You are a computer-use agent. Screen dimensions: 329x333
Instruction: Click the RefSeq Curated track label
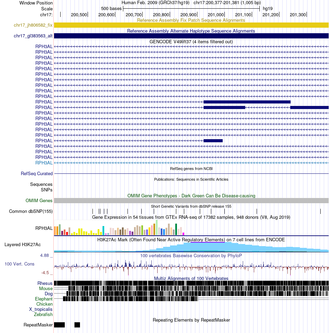tap(37, 173)
